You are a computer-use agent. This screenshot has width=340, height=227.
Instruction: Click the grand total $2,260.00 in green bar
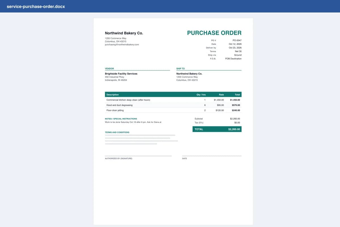tap(234, 129)
